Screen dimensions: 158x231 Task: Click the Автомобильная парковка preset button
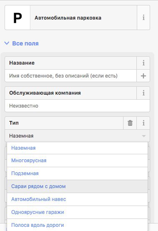pos(84,18)
